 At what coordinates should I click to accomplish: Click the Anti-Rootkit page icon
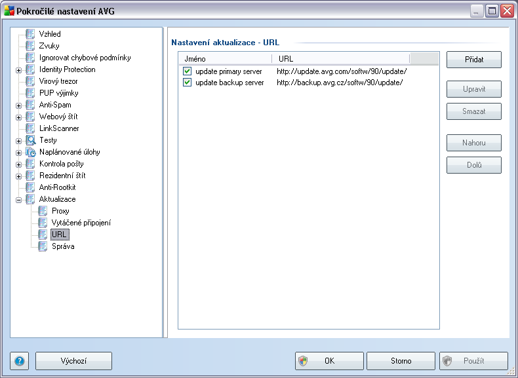tap(30, 187)
